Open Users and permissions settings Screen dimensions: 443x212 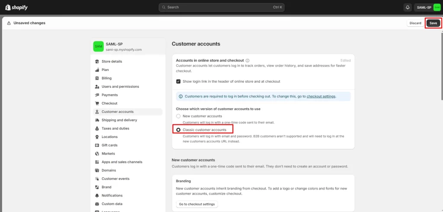click(120, 87)
